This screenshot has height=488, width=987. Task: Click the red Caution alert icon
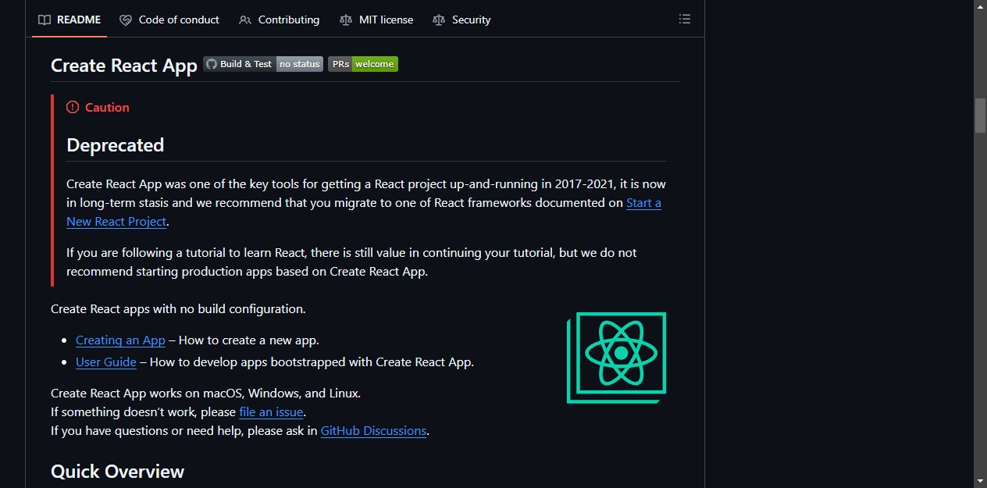click(x=73, y=107)
